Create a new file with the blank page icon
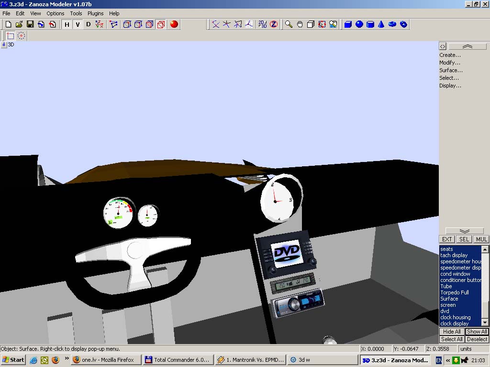 (9, 24)
